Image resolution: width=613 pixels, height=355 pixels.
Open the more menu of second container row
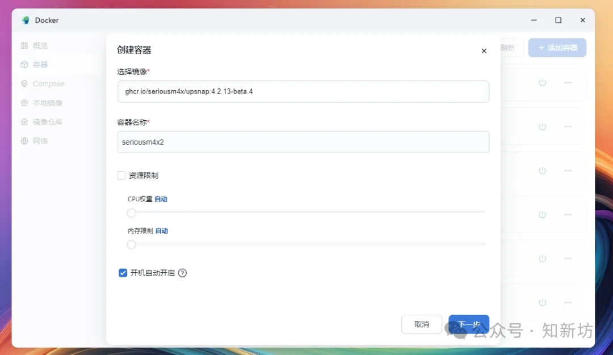click(568, 126)
